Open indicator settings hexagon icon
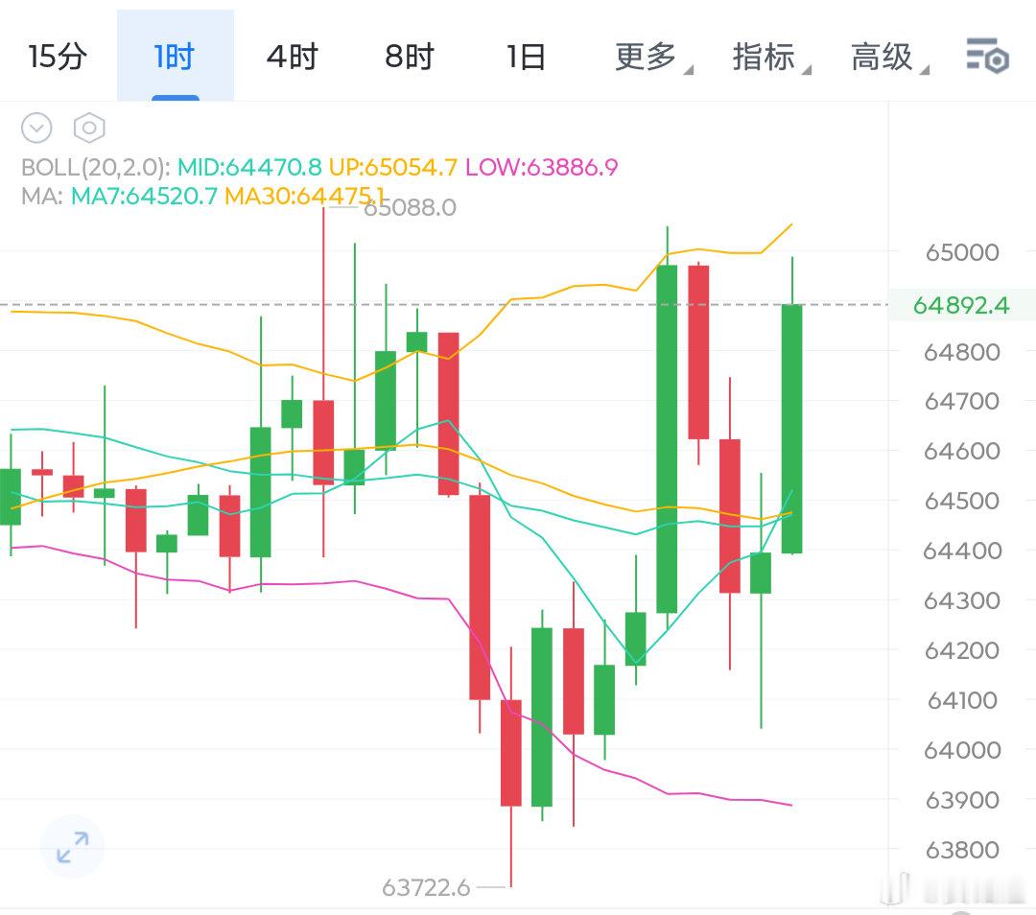1036x915 pixels. [89, 128]
